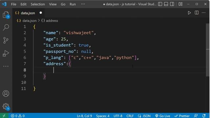Open notifications bell in status bar
Screen dimensions: 210x118
pos(204,116)
